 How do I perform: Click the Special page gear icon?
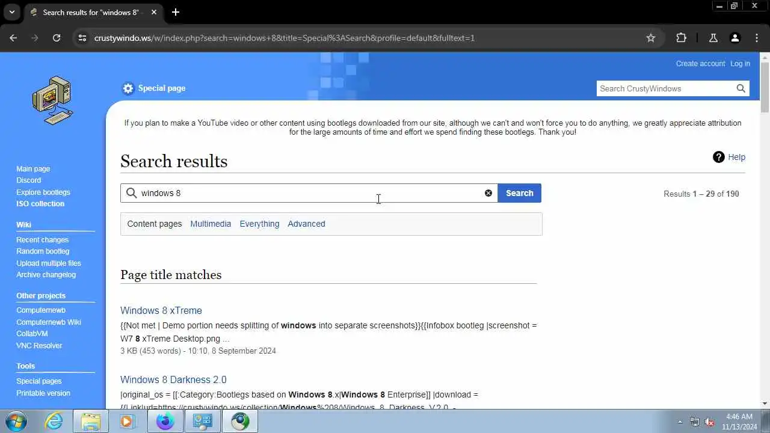point(128,88)
